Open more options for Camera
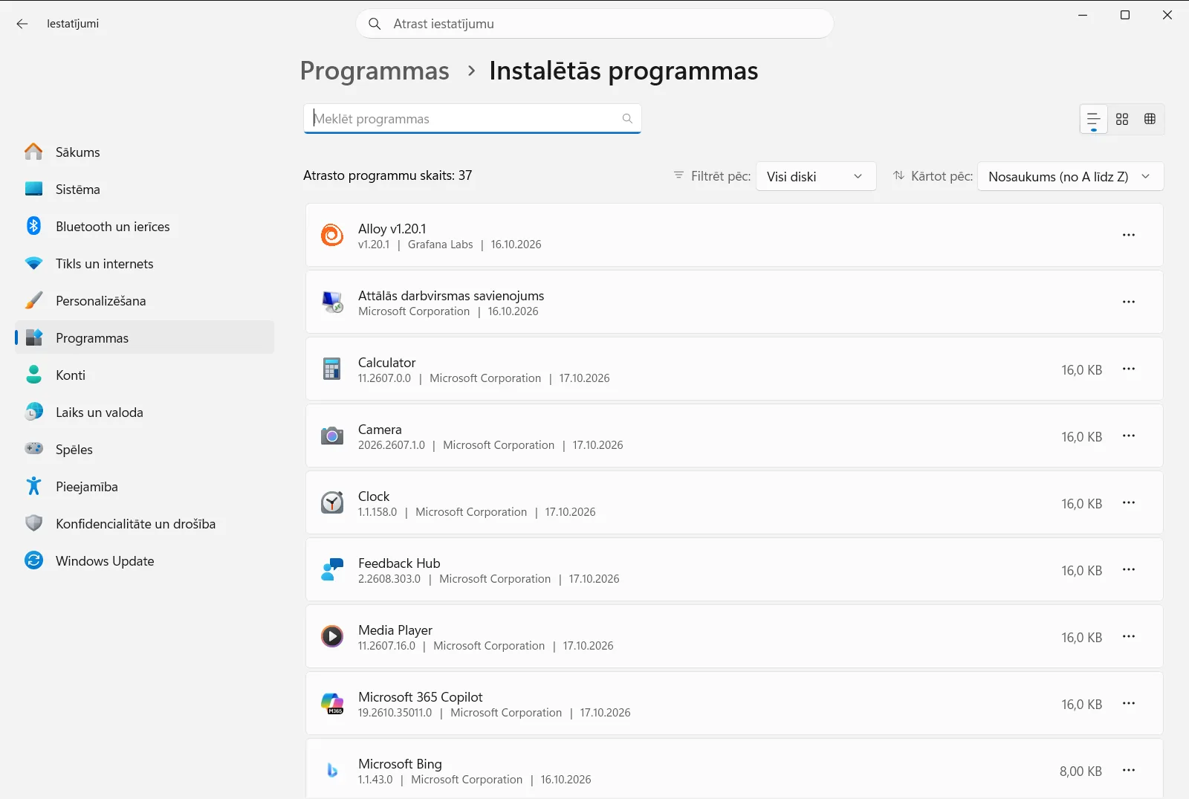The height and width of the screenshot is (799, 1189). click(1129, 436)
